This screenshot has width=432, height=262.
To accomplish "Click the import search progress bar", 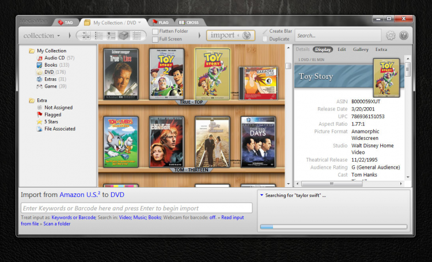I will click(334, 227).
